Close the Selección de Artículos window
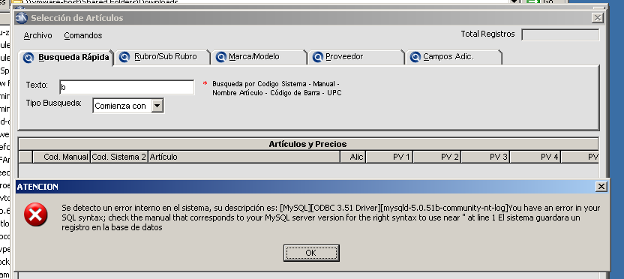The height and width of the screenshot is (279, 624). click(x=597, y=17)
